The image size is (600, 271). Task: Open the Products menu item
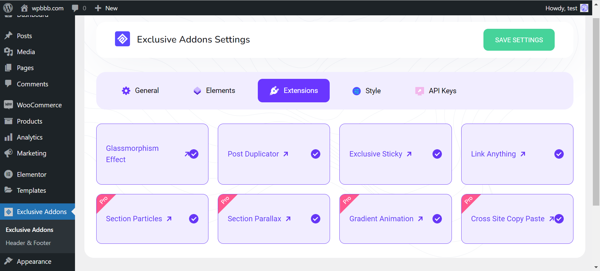37,121
